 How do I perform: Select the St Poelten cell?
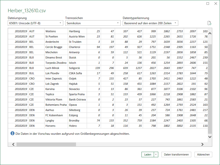56,36
